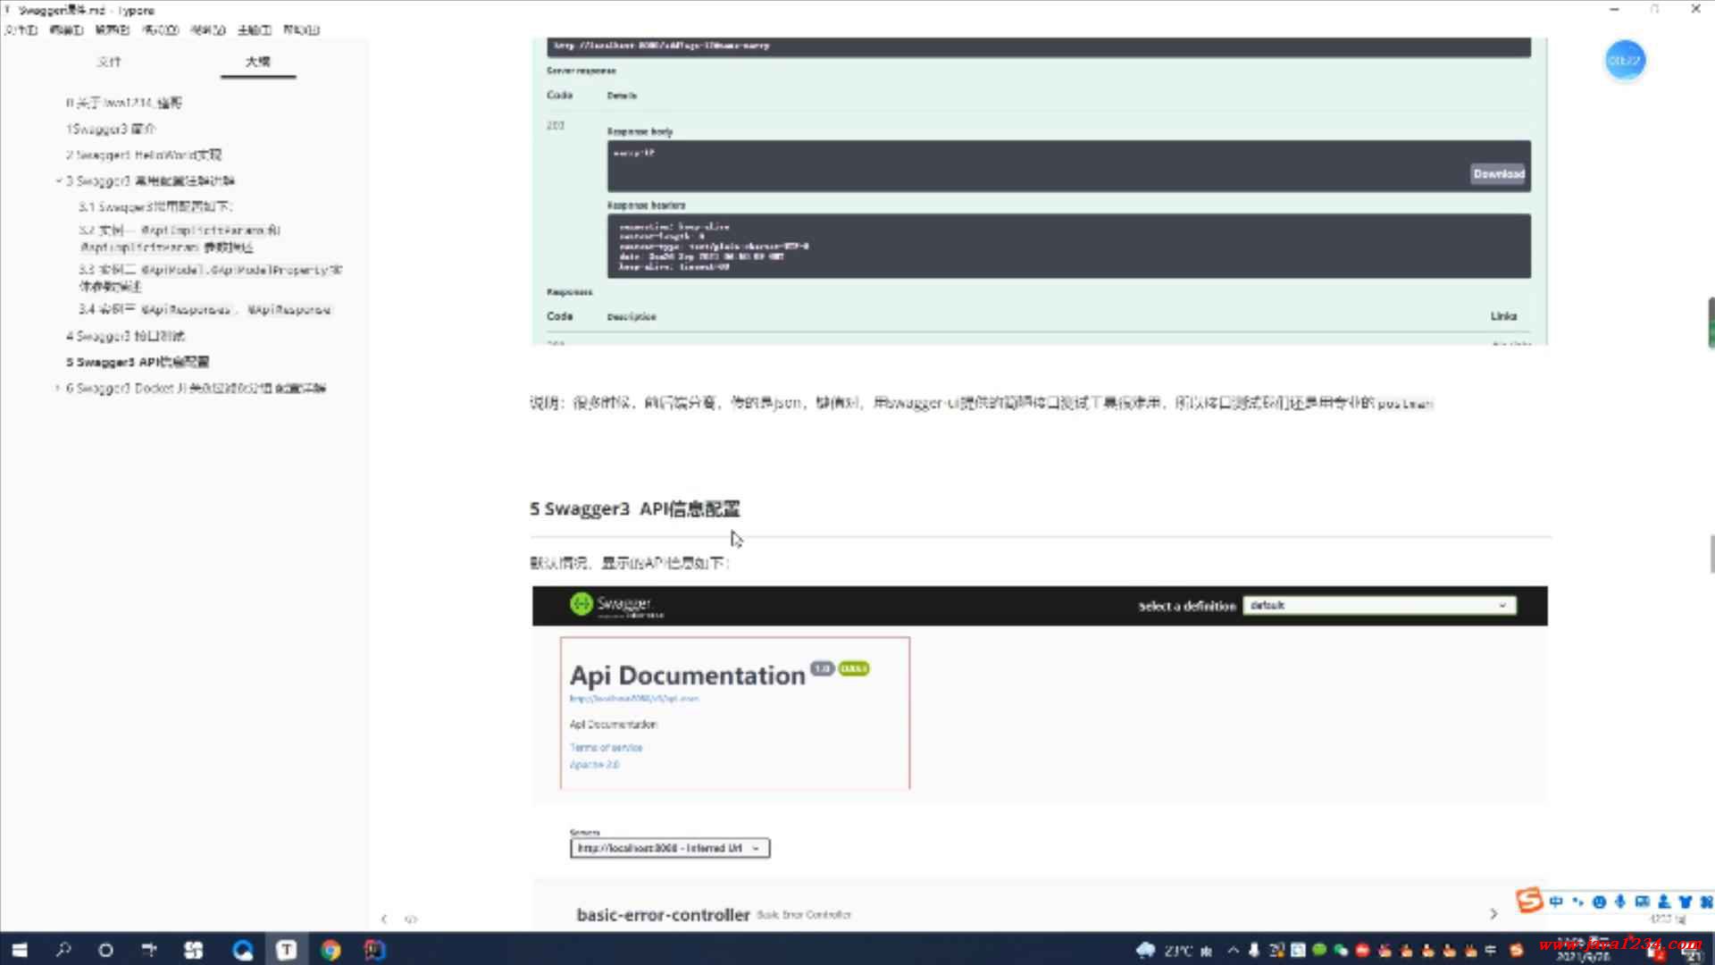Click the weather widget on taskbar
Screen dimensions: 1715x965
(1174, 950)
